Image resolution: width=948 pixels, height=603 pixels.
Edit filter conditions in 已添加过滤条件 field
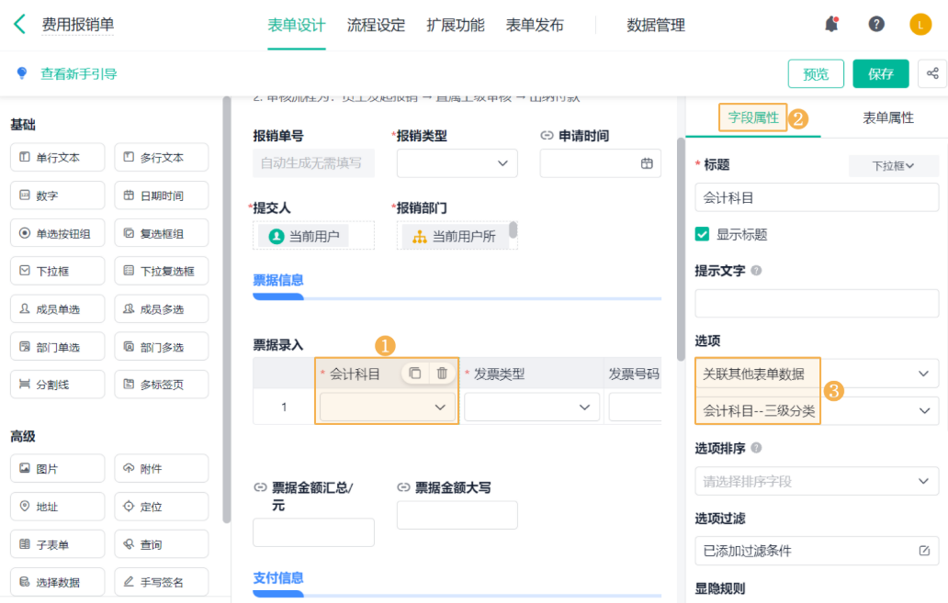tap(924, 551)
